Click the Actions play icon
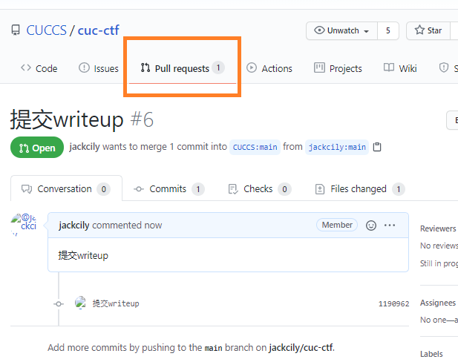The image size is (458, 362). [x=252, y=68]
